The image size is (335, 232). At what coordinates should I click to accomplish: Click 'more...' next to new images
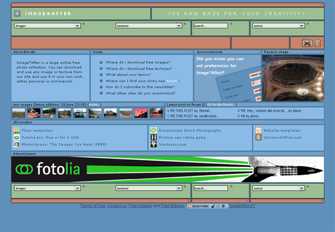[x=94, y=104]
